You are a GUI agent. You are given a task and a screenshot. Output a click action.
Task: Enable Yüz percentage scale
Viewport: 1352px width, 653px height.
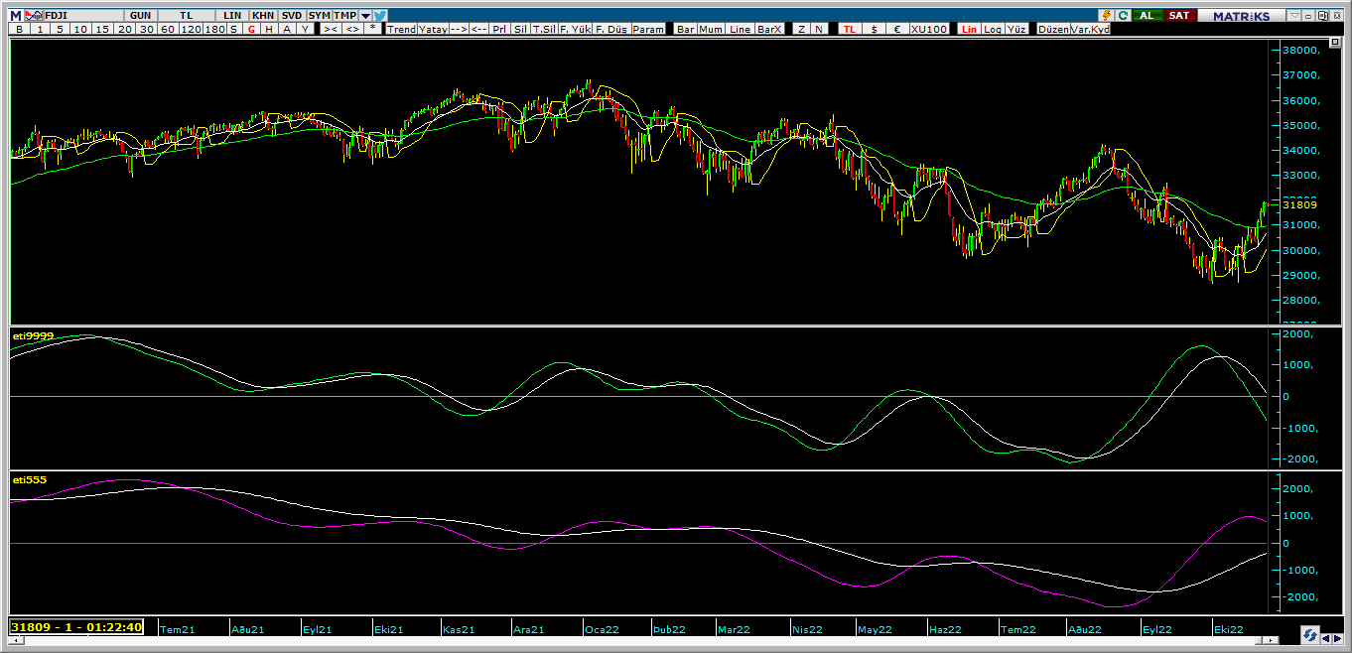pyautogui.click(x=1015, y=30)
